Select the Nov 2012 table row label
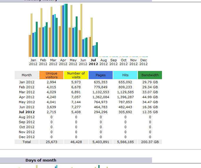This screenshot has height=168, width=201. (27, 132)
